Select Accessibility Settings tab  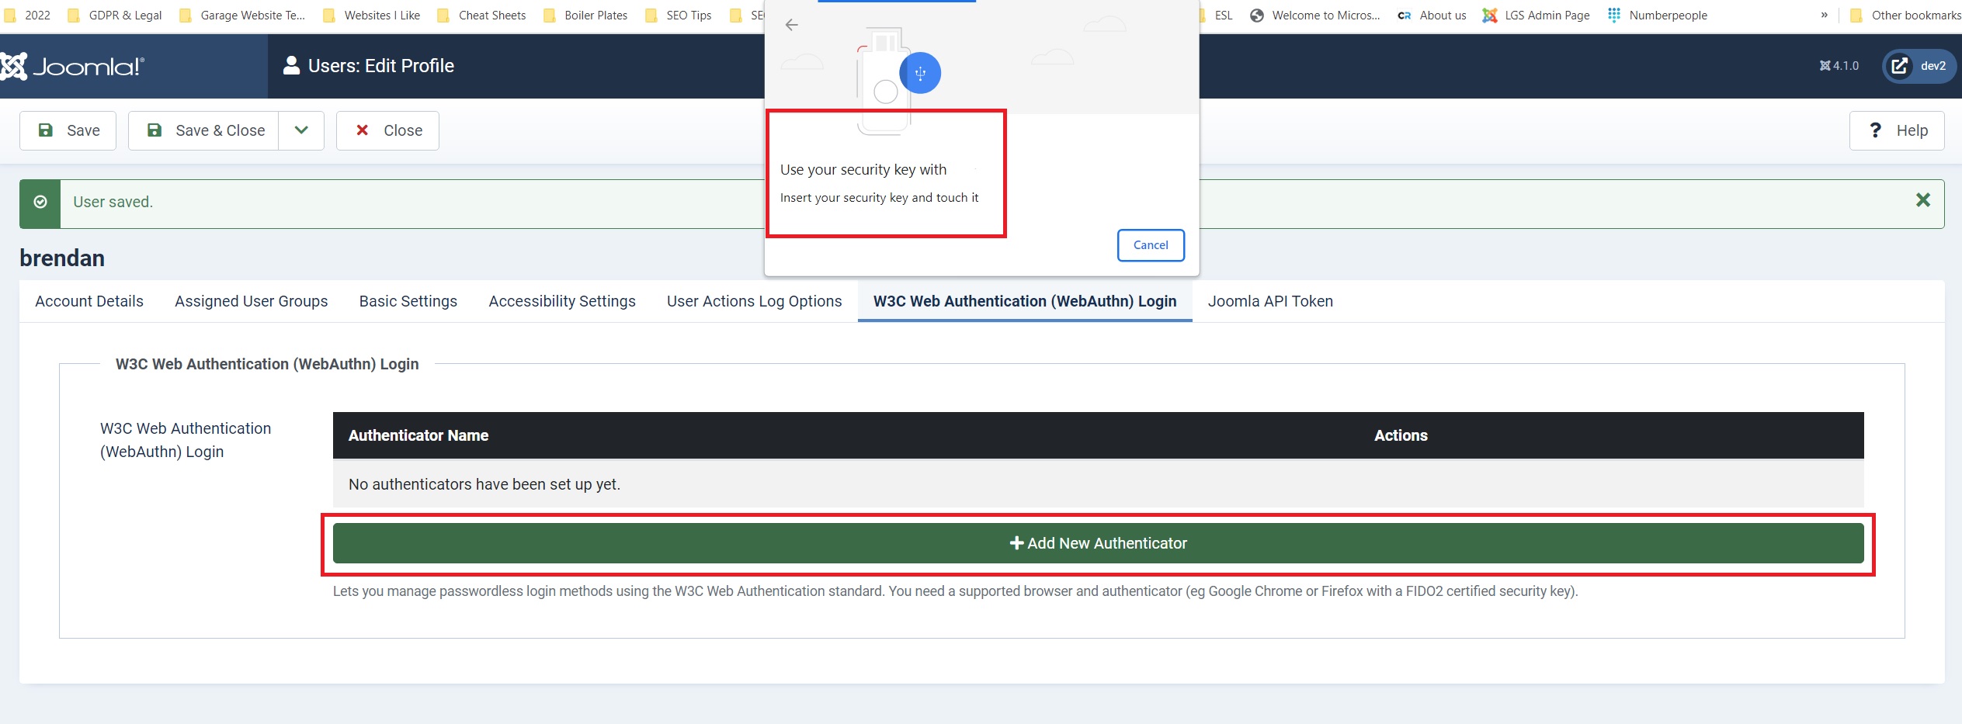pos(562,301)
